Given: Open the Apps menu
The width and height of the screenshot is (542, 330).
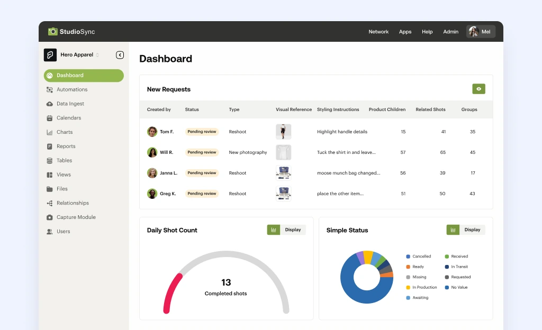Looking at the screenshot, I should point(405,32).
